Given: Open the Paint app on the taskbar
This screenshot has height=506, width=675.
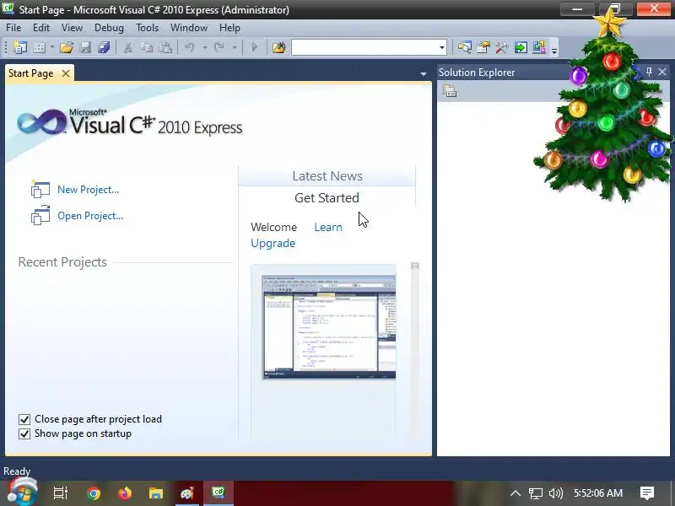Looking at the screenshot, I should [186, 493].
